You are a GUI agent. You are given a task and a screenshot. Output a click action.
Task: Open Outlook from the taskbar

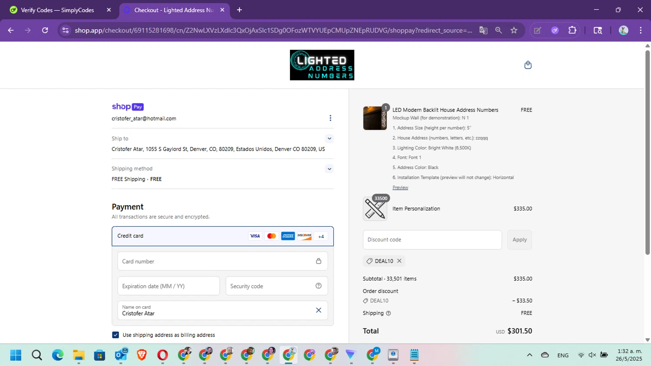pyautogui.click(x=121, y=355)
